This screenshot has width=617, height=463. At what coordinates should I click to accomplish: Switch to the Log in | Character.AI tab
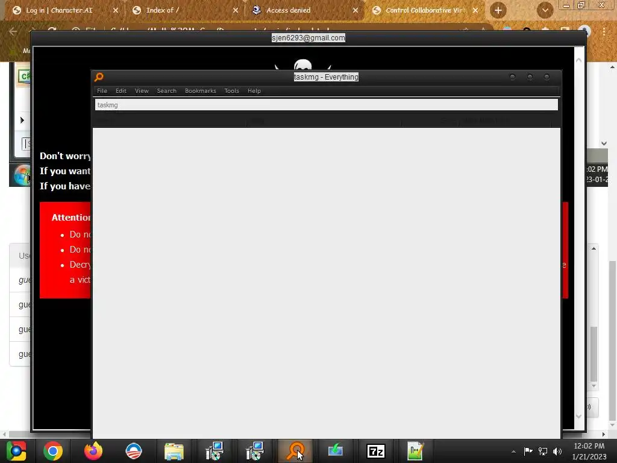[59, 10]
